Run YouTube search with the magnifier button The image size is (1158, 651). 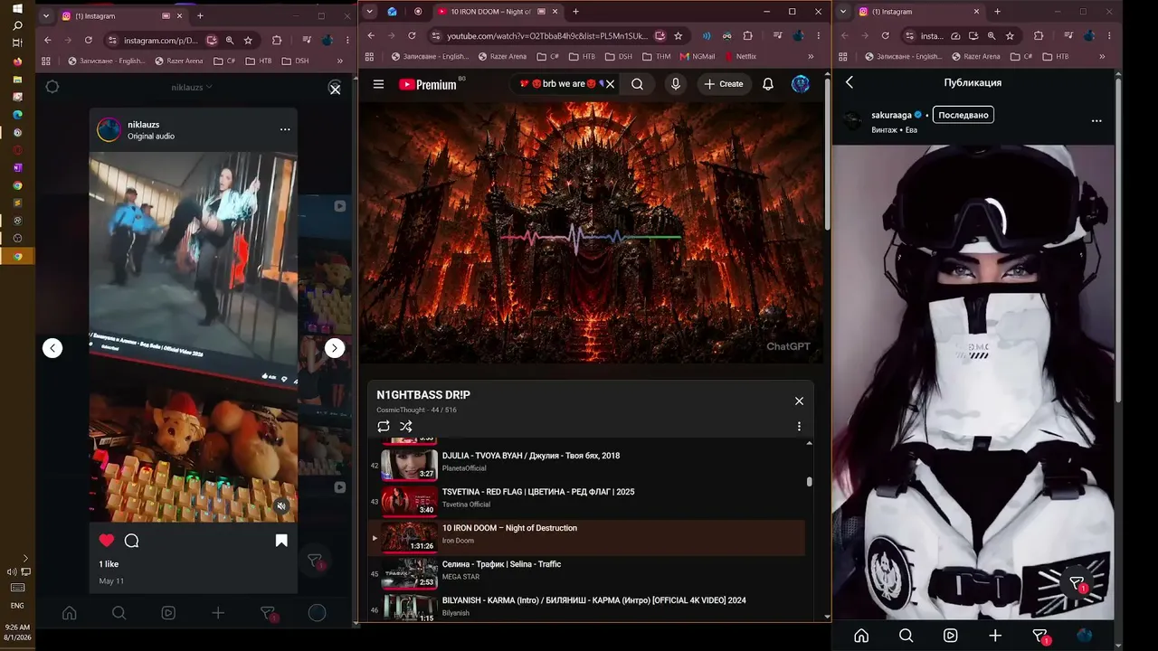(638, 84)
